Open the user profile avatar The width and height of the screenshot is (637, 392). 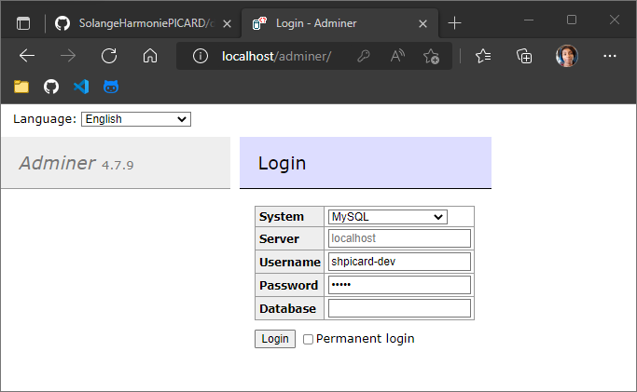(x=567, y=56)
